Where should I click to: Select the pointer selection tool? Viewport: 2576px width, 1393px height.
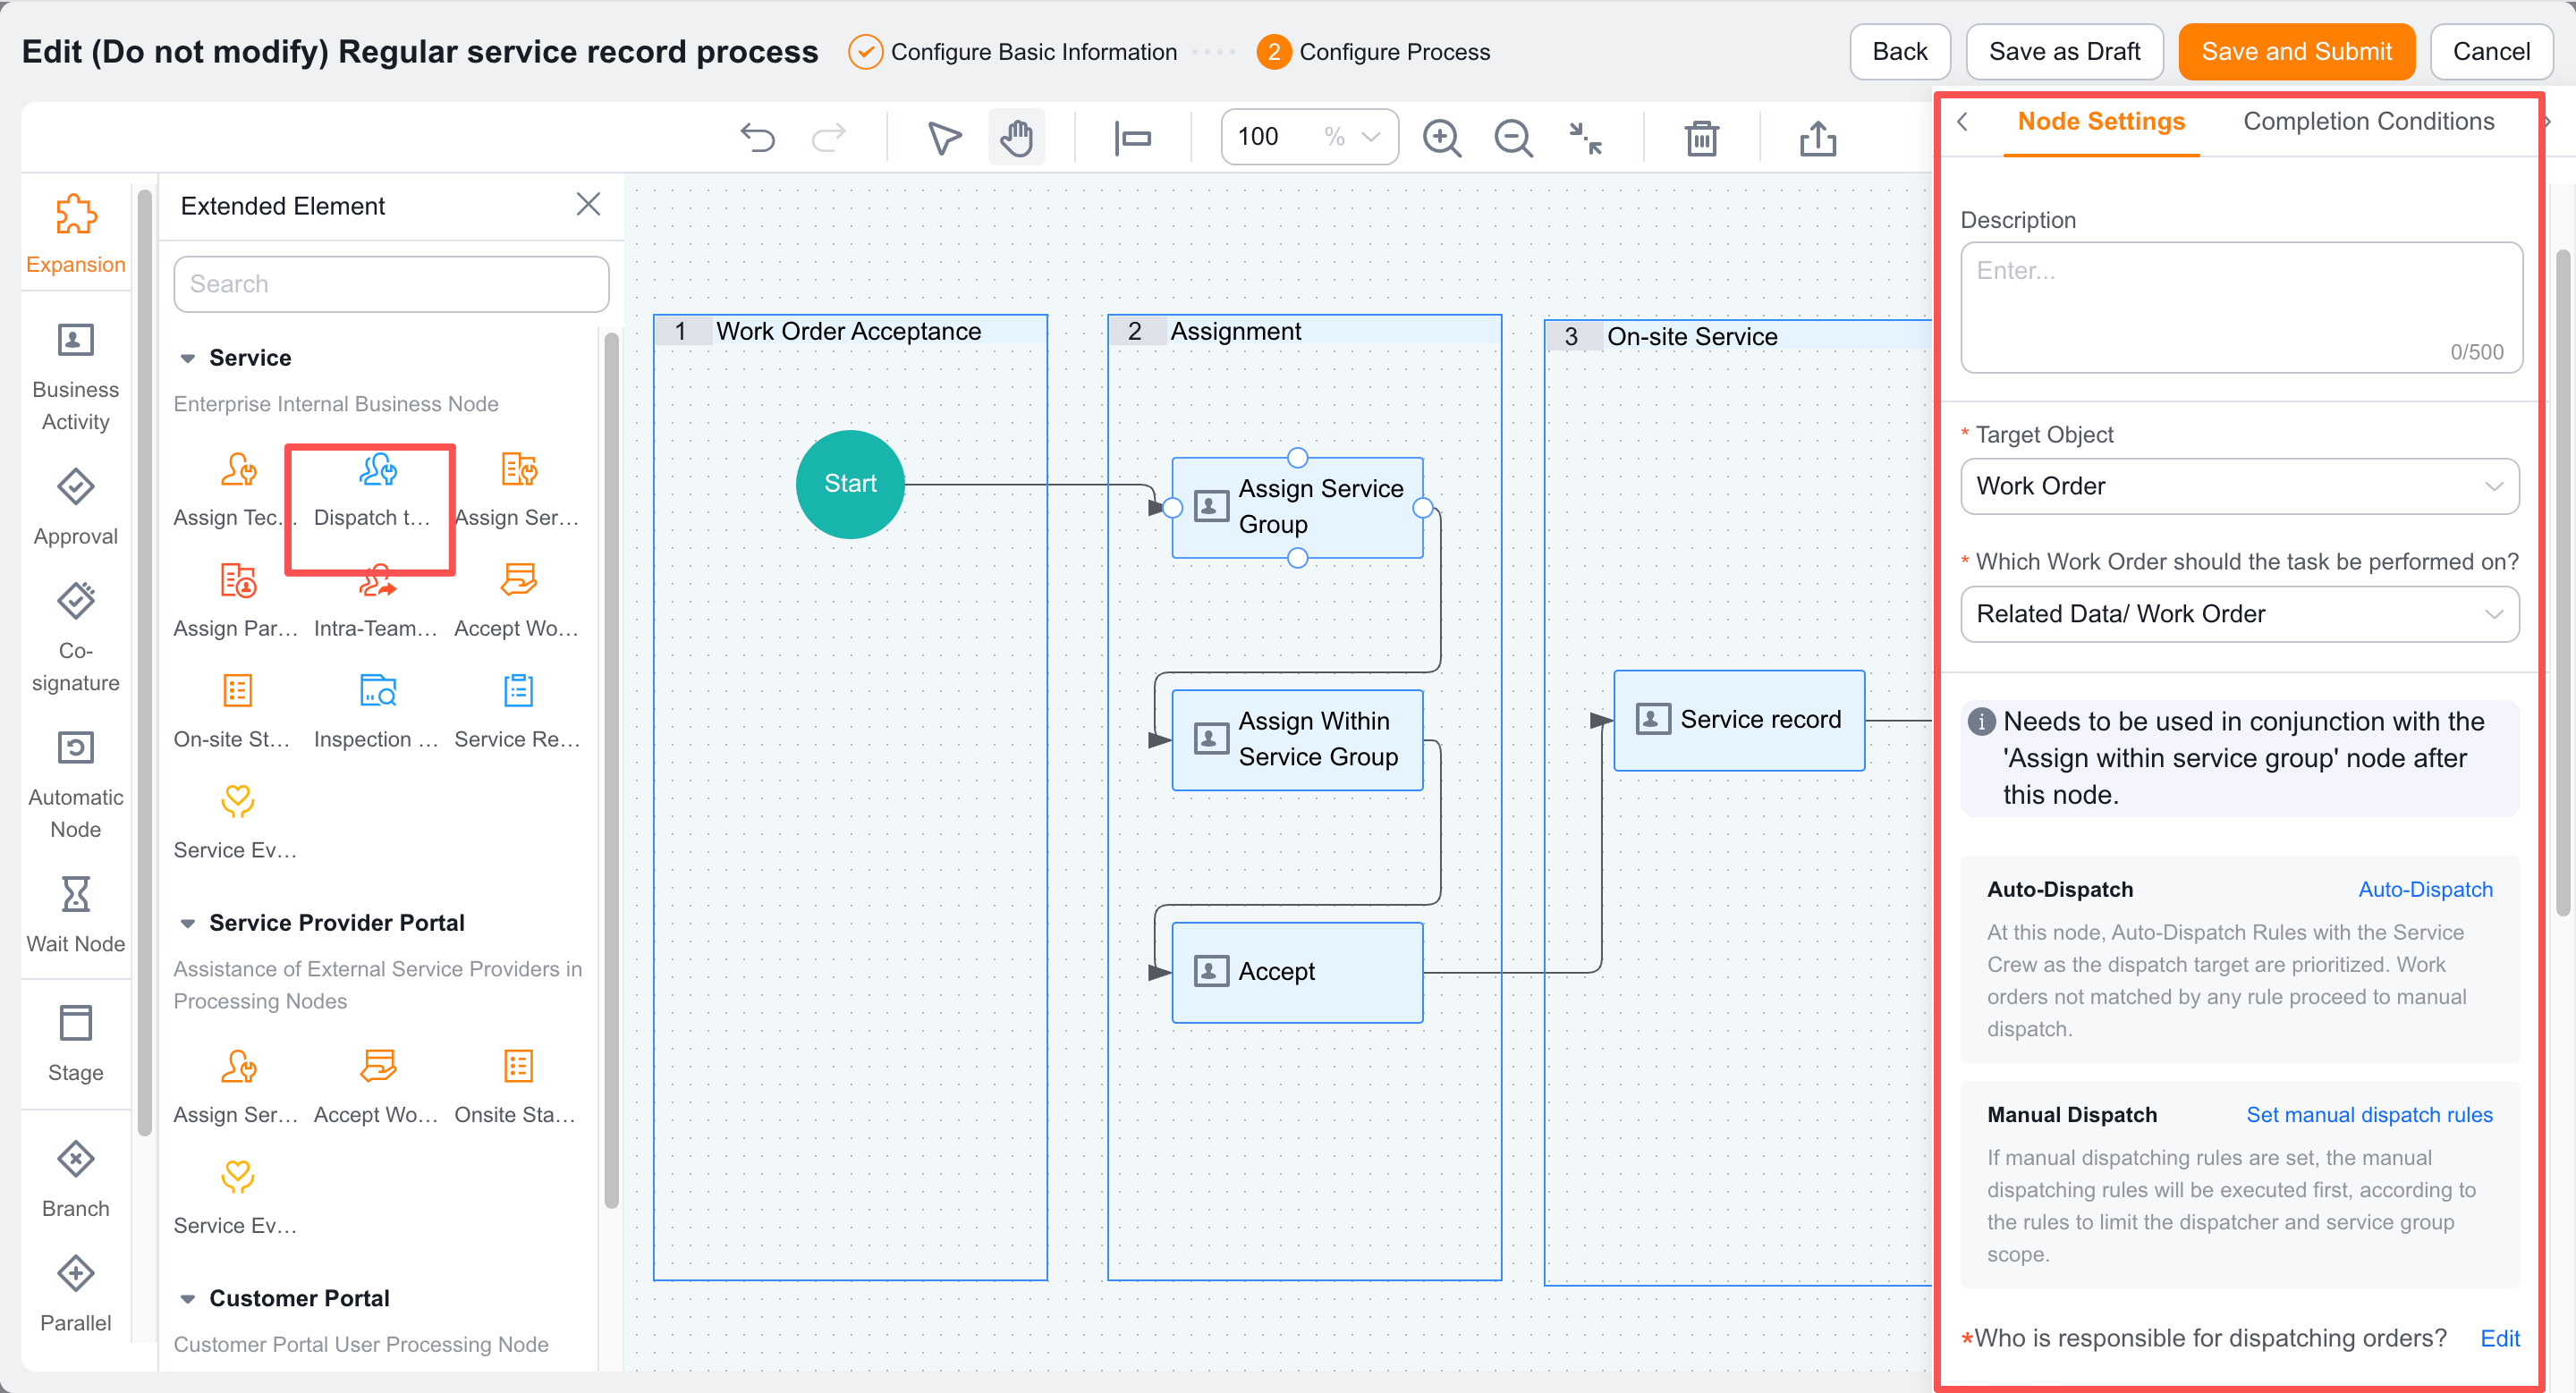944,138
